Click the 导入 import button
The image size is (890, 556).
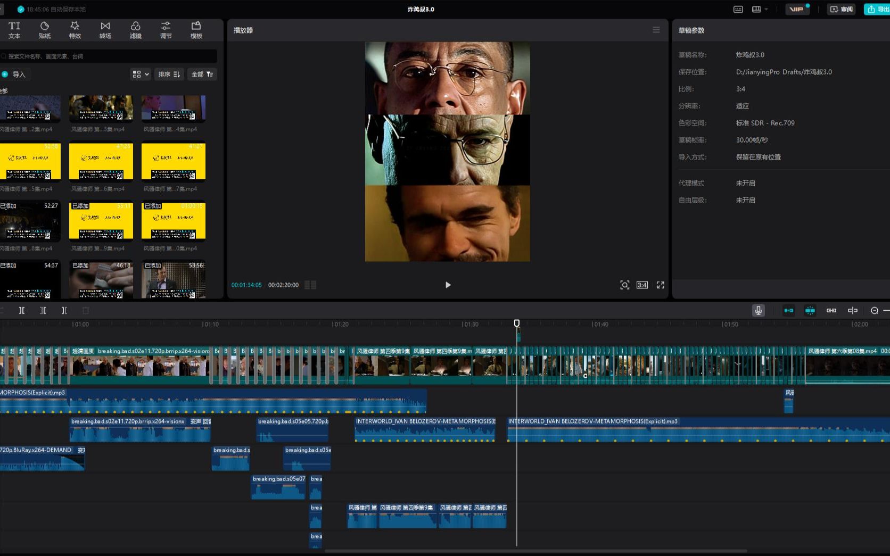click(x=14, y=74)
